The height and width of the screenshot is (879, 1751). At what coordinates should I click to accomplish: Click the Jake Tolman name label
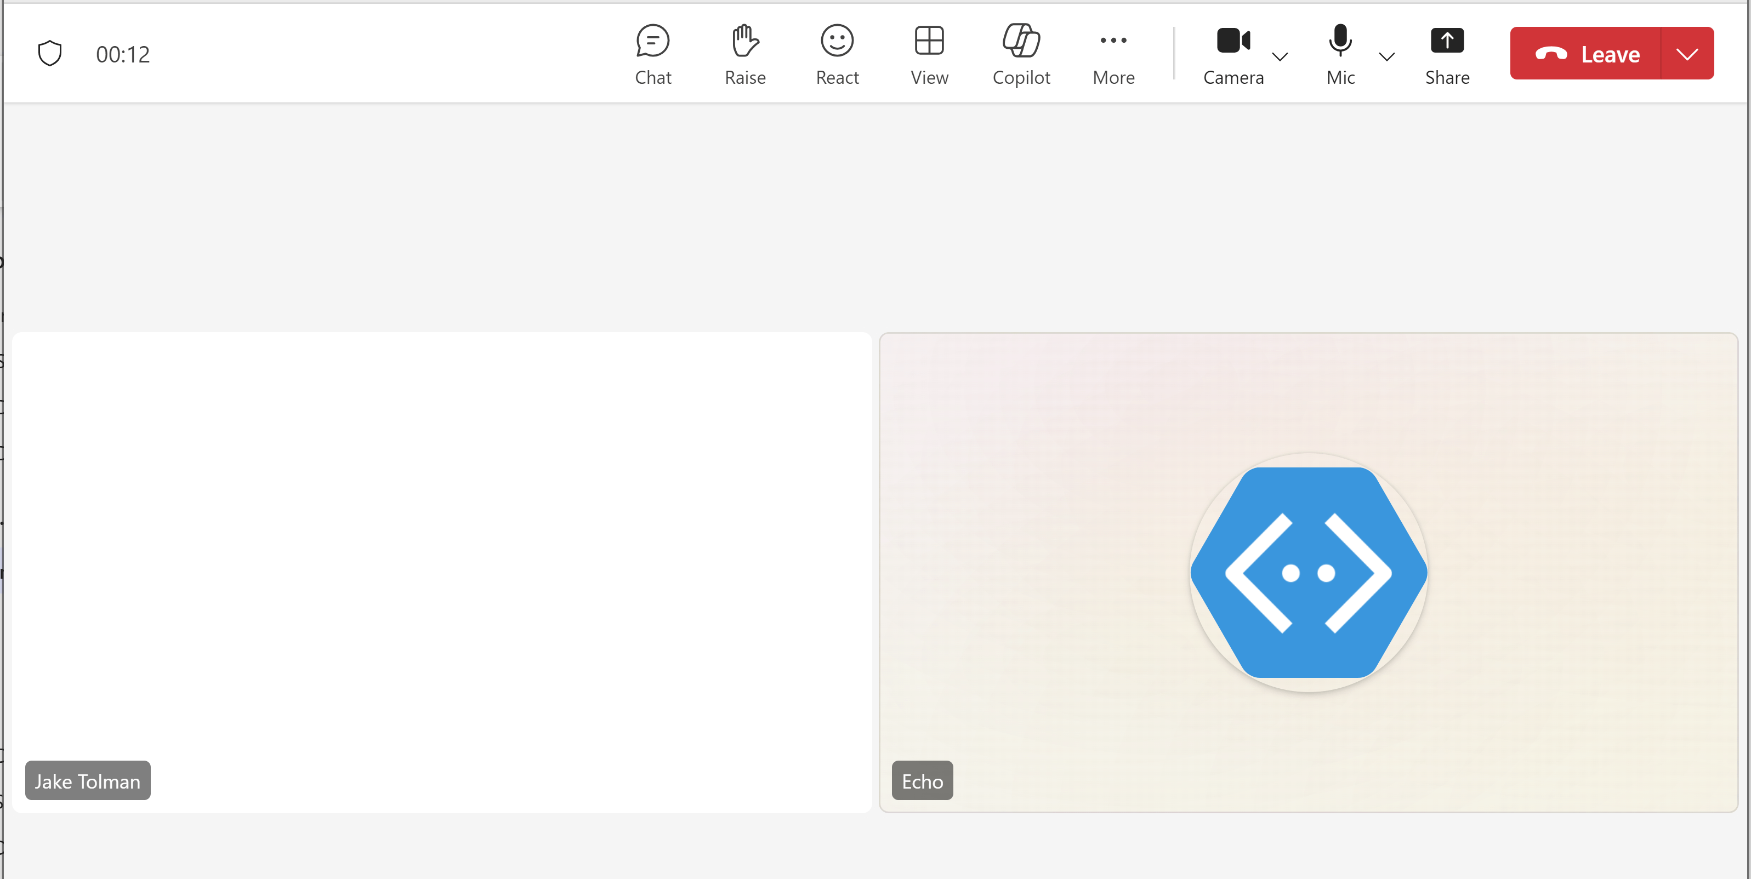point(88,780)
